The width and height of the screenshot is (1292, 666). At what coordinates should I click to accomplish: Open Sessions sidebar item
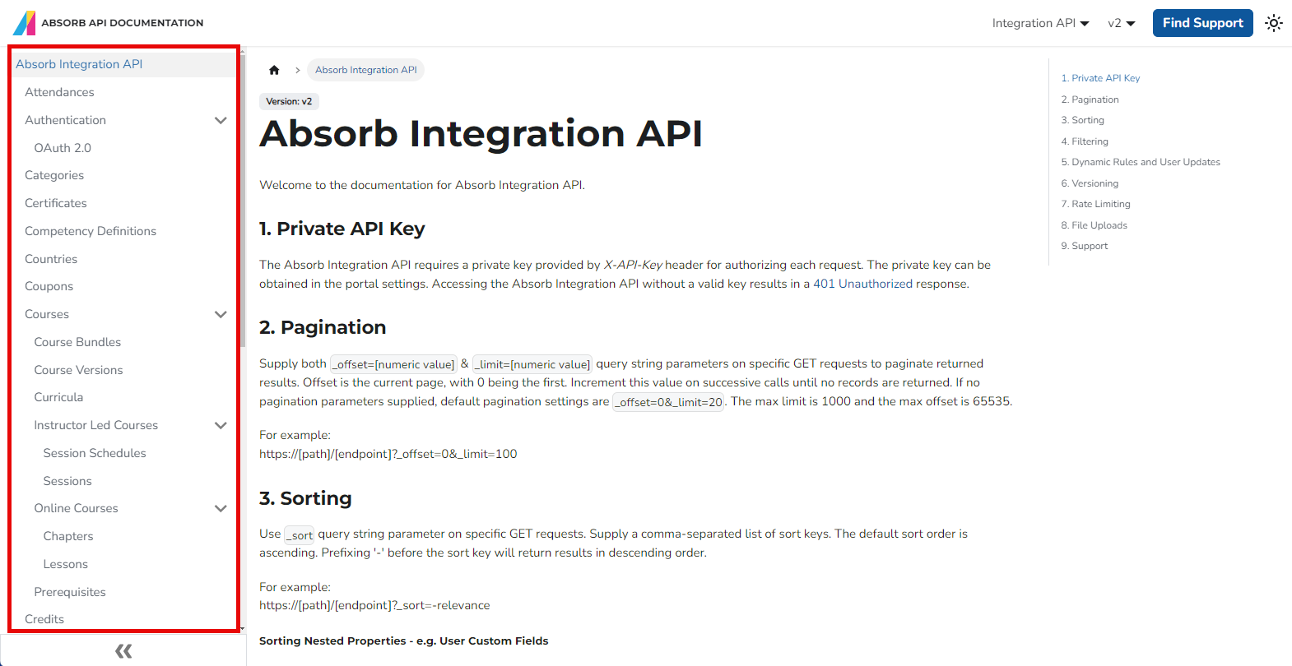pos(67,481)
